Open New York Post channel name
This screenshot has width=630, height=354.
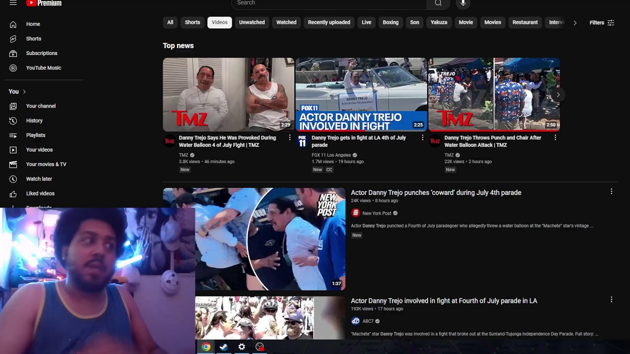pos(377,213)
